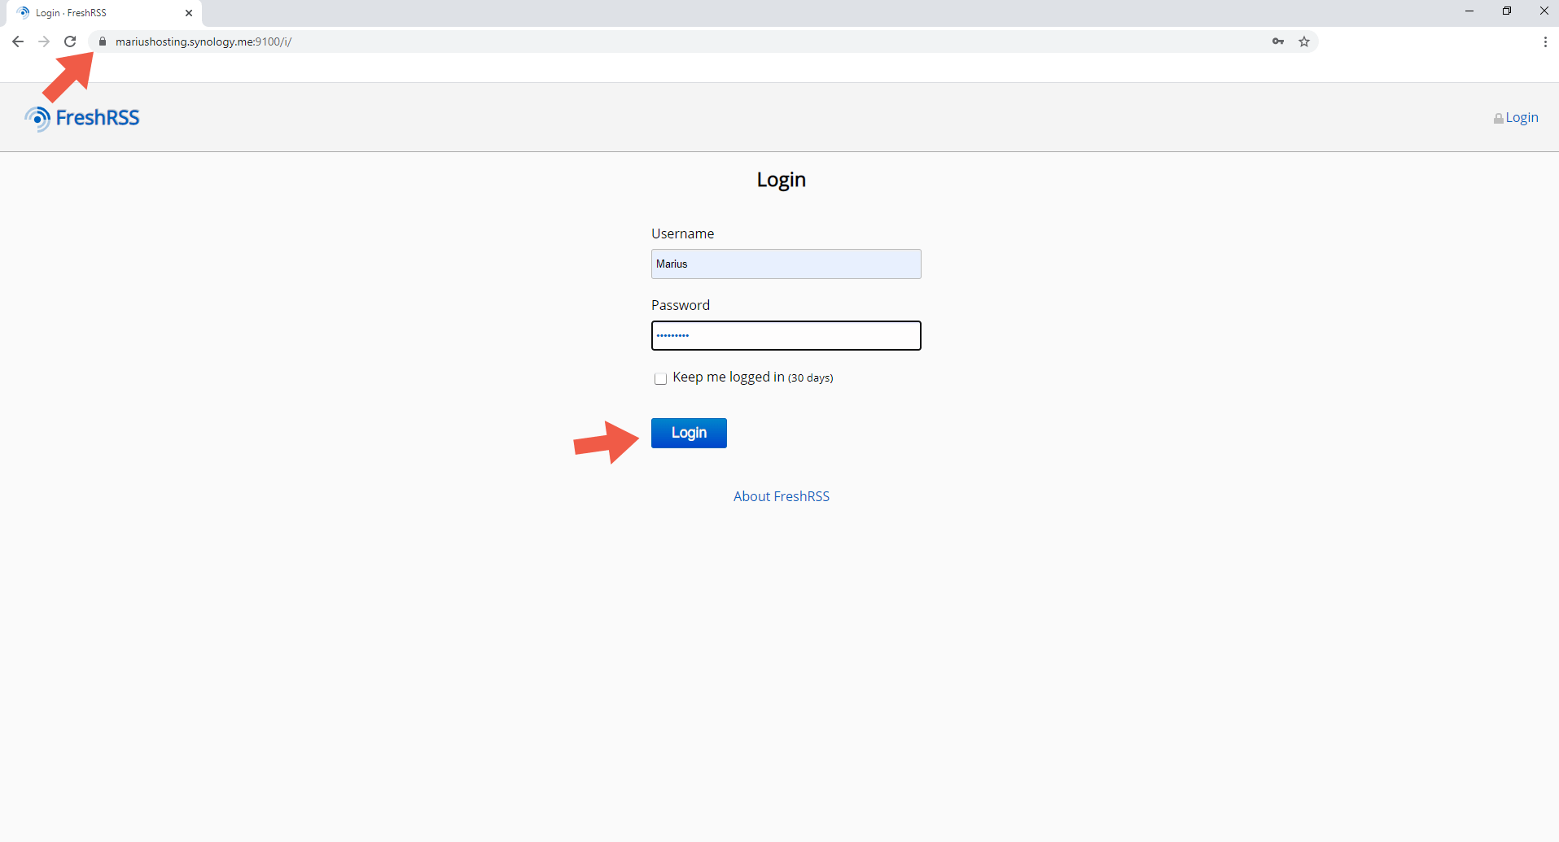Click the padlock site info icon
Viewport: 1559px width, 842px height.
click(103, 41)
